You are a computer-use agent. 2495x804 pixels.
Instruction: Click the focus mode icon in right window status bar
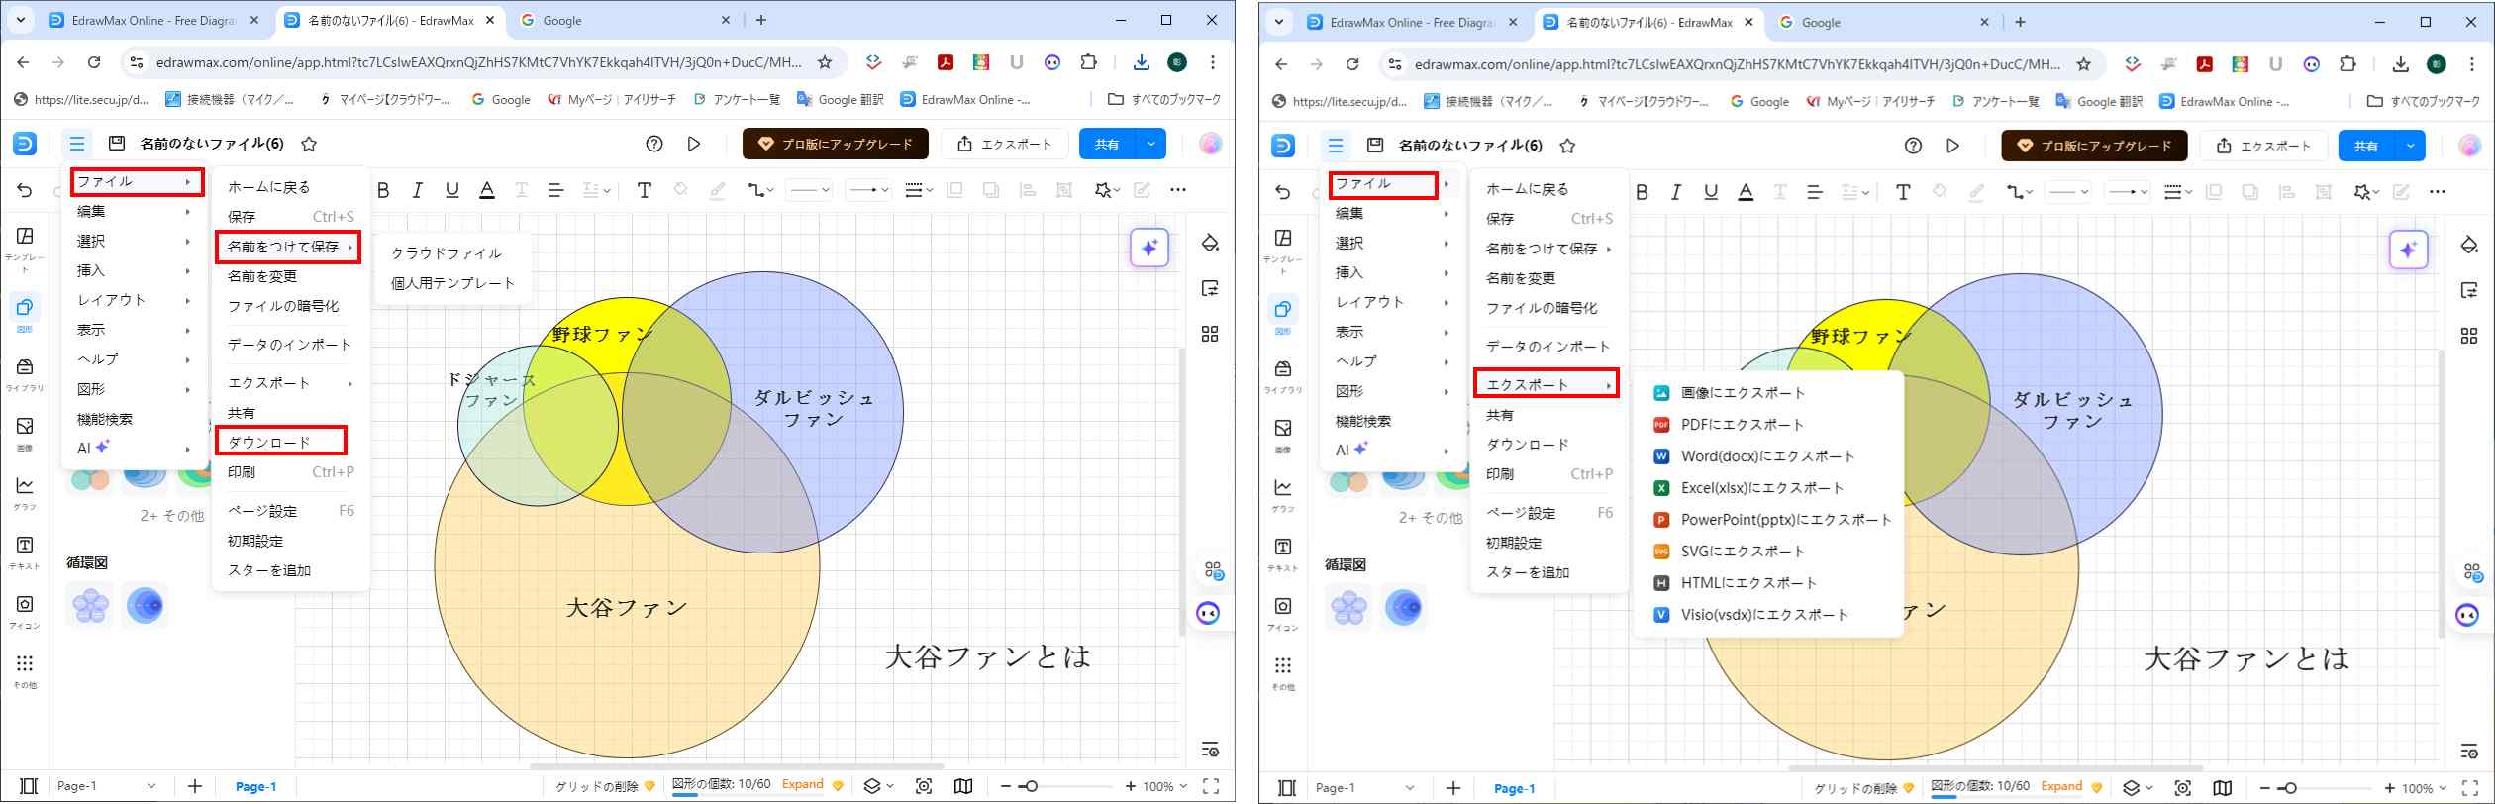(x=2182, y=788)
